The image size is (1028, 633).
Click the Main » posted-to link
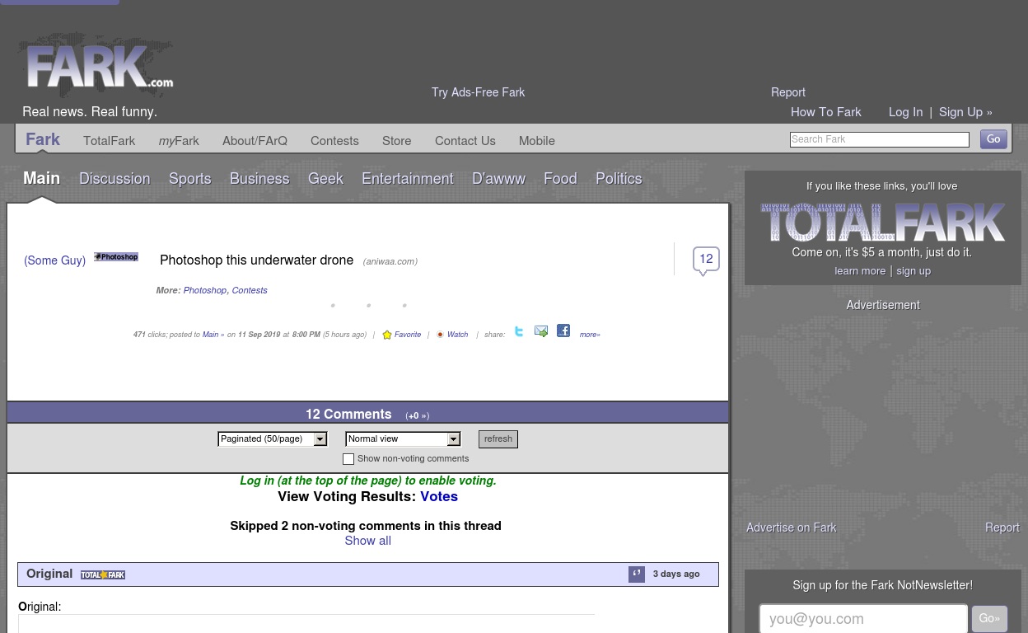coord(213,335)
